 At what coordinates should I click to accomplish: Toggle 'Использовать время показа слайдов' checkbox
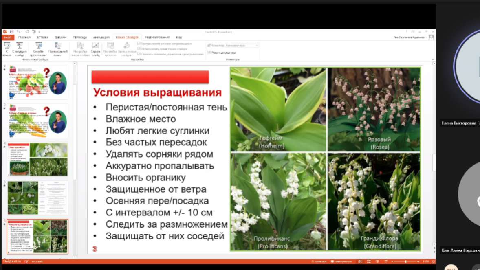(139, 49)
